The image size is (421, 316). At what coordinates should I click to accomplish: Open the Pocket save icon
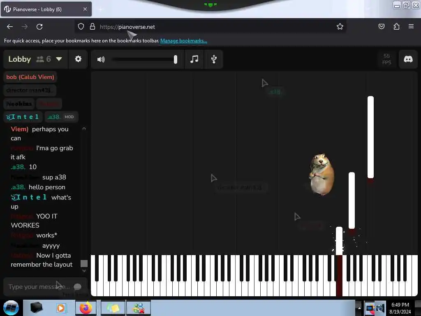point(381,26)
